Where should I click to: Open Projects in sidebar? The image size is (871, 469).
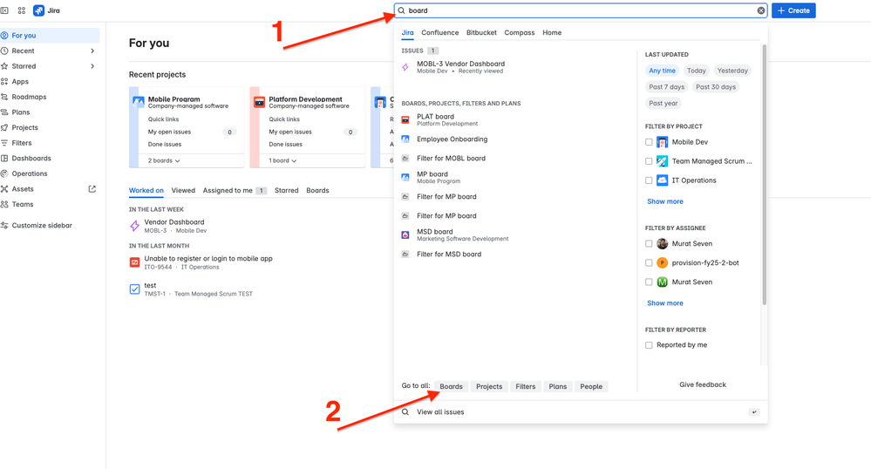tap(25, 128)
